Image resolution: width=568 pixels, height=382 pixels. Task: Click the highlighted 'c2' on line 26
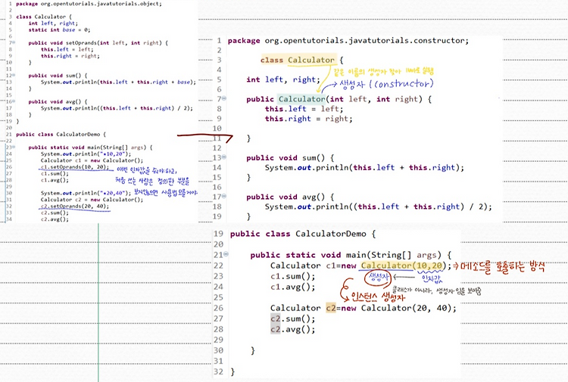(x=331, y=308)
